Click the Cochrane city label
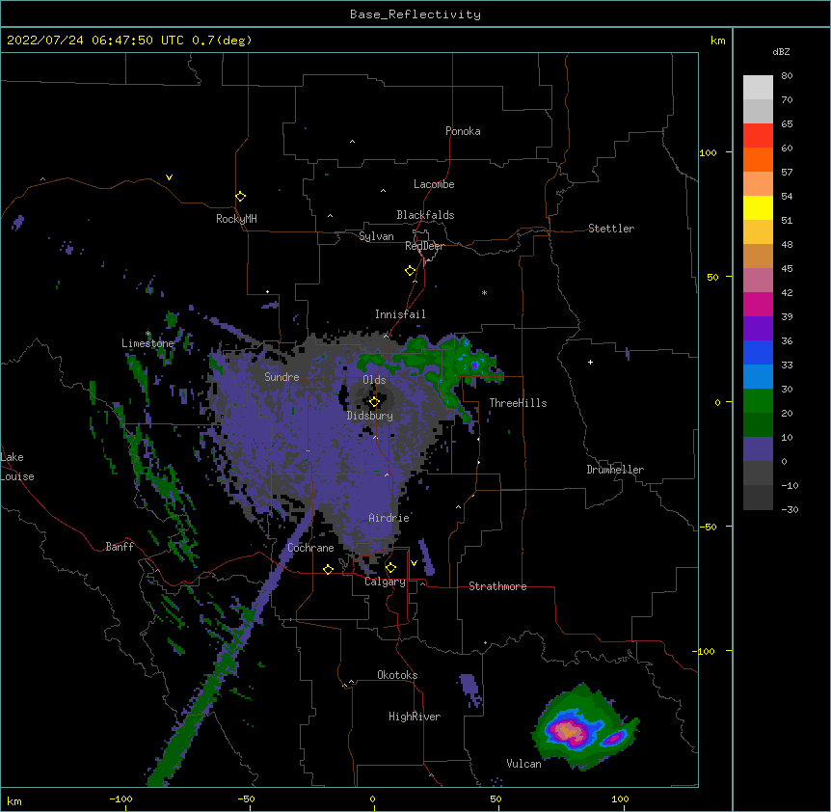Screen dimensions: 831x812 (310, 548)
